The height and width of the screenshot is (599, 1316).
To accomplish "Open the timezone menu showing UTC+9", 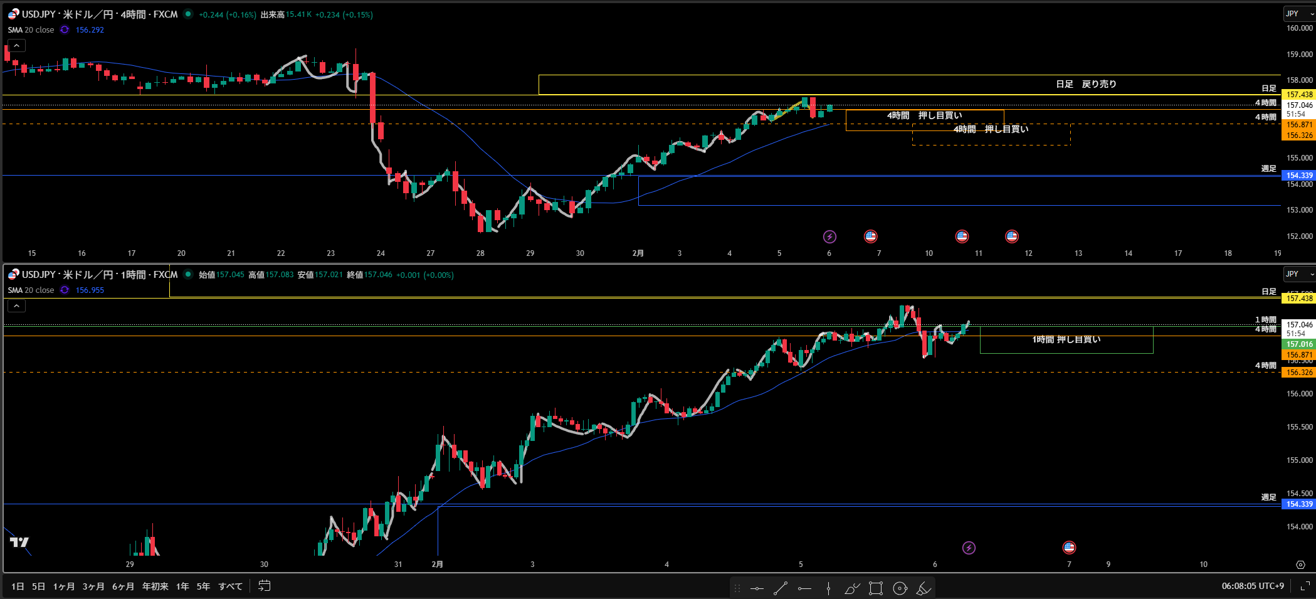I will [1252, 586].
